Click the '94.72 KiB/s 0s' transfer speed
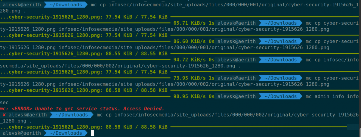 [x=194, y=60]
